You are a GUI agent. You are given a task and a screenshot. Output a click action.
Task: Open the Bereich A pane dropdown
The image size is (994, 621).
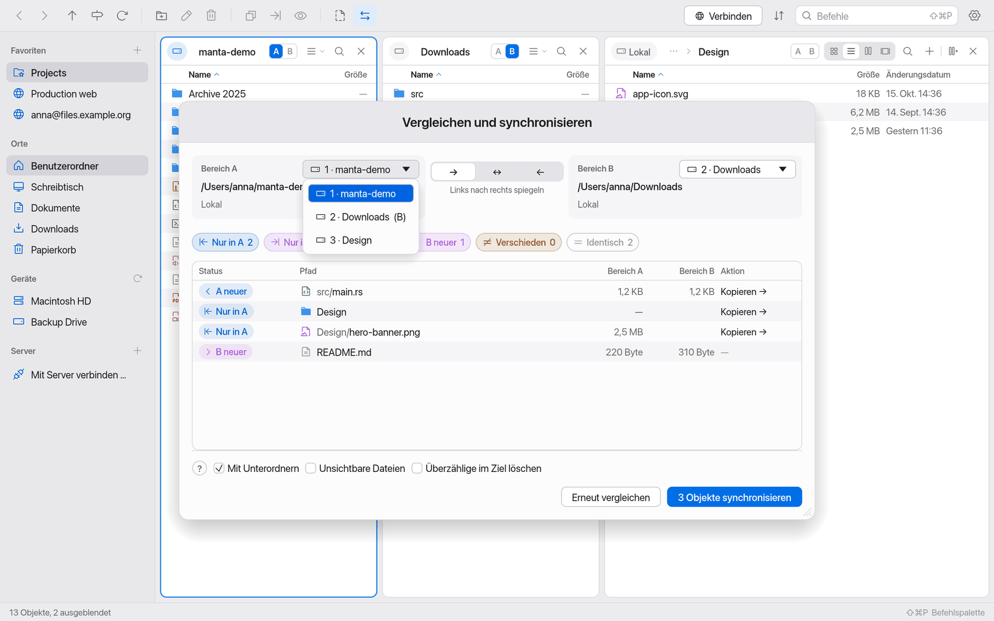click(361, 170)
